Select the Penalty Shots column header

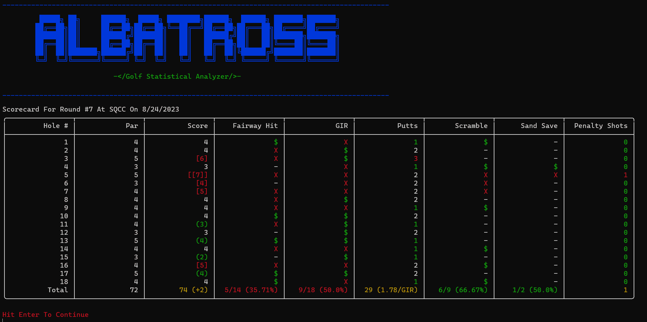tap(600, 126)
